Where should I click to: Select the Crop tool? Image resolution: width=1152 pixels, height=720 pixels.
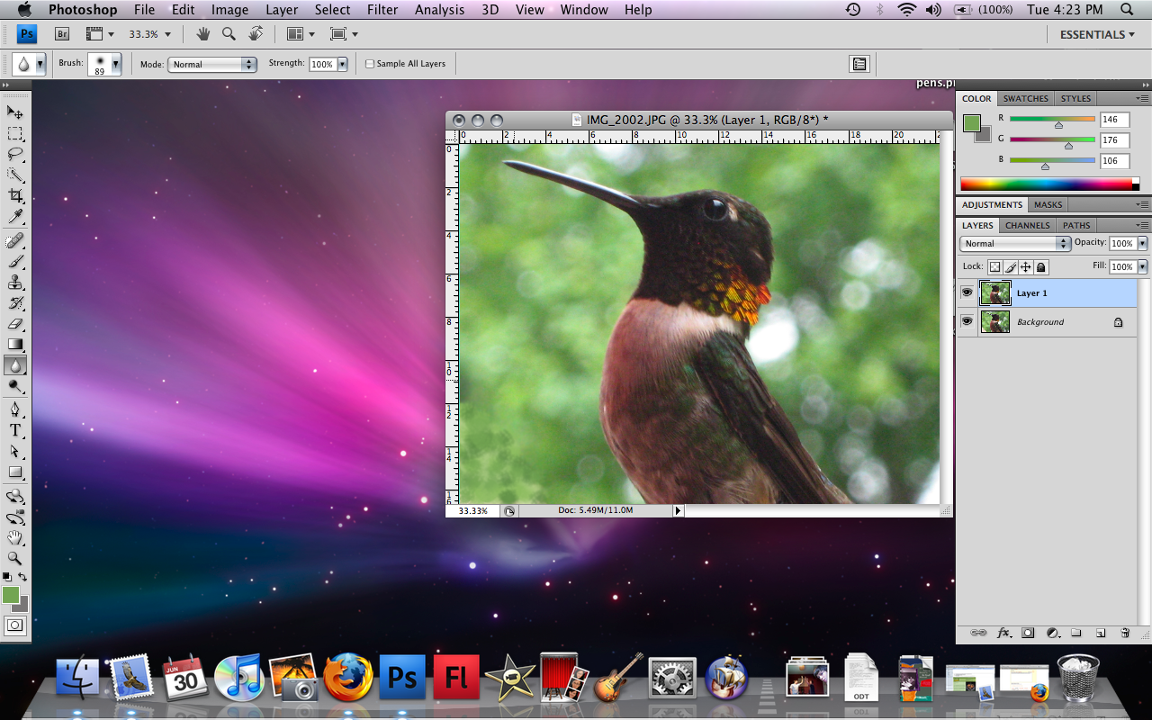pos(15,195)
